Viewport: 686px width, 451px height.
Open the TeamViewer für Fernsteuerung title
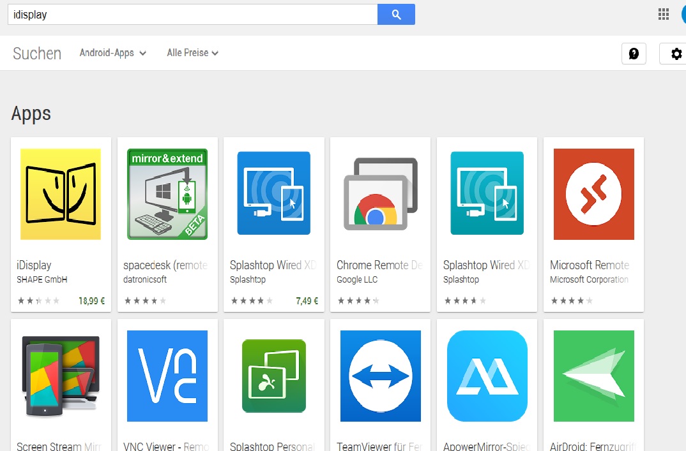click(x=379, y=446)
